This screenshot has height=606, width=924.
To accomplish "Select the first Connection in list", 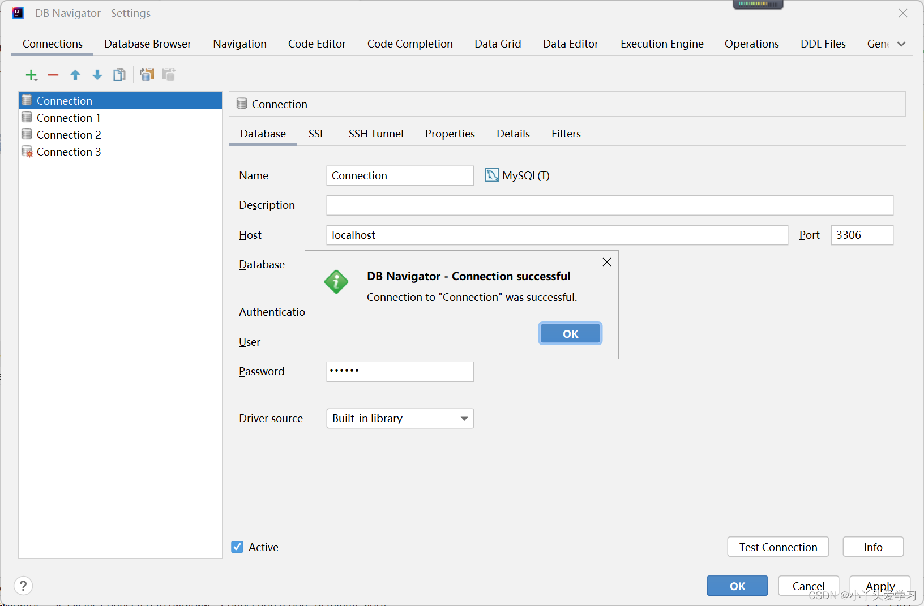I will 120,101.
